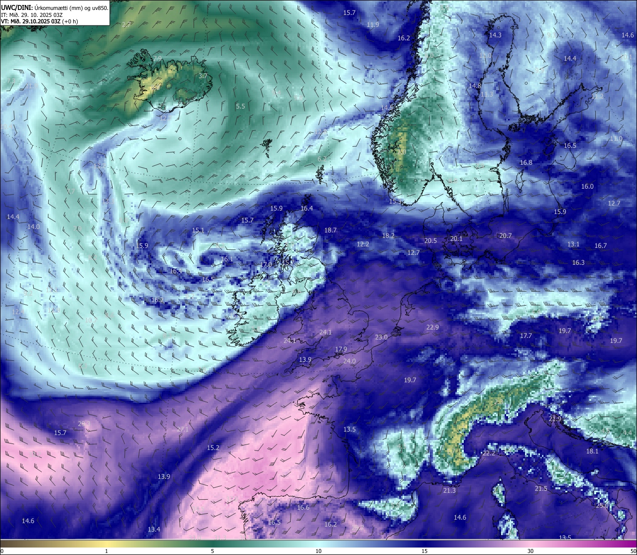637x555 pixels.
Task: Click the 13.4 value in the bottom left
Action: click(x=154, y=529)
